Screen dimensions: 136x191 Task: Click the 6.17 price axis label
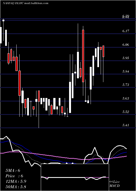point(126,31)
